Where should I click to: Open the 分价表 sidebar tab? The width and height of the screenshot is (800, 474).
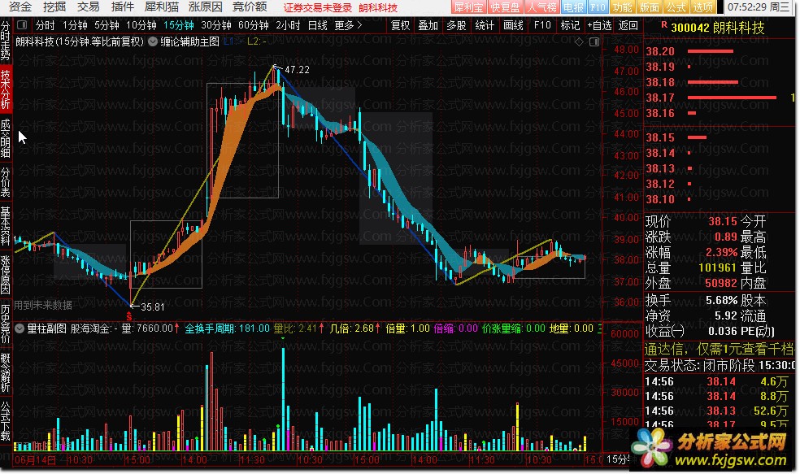coord(6,181)
